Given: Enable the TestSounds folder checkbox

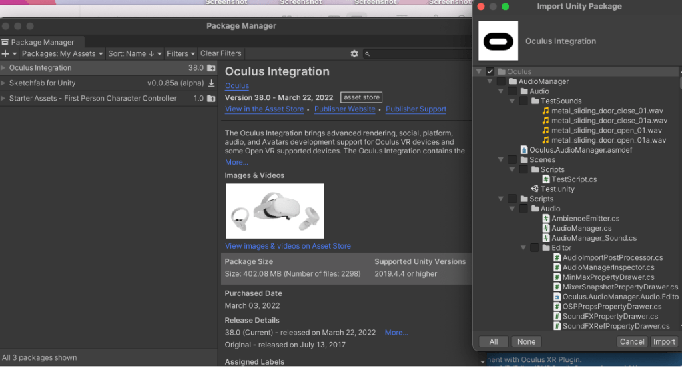Looking at the screenshot, I should pos(523,101).
